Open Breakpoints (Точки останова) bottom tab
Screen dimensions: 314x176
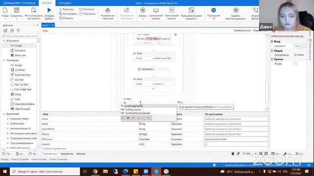point(58,159)
